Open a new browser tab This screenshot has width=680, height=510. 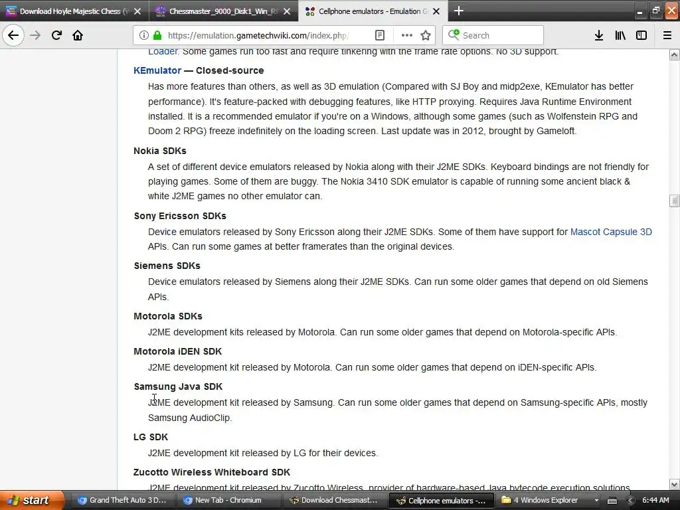pyautogui.click(x=458, y=11)
